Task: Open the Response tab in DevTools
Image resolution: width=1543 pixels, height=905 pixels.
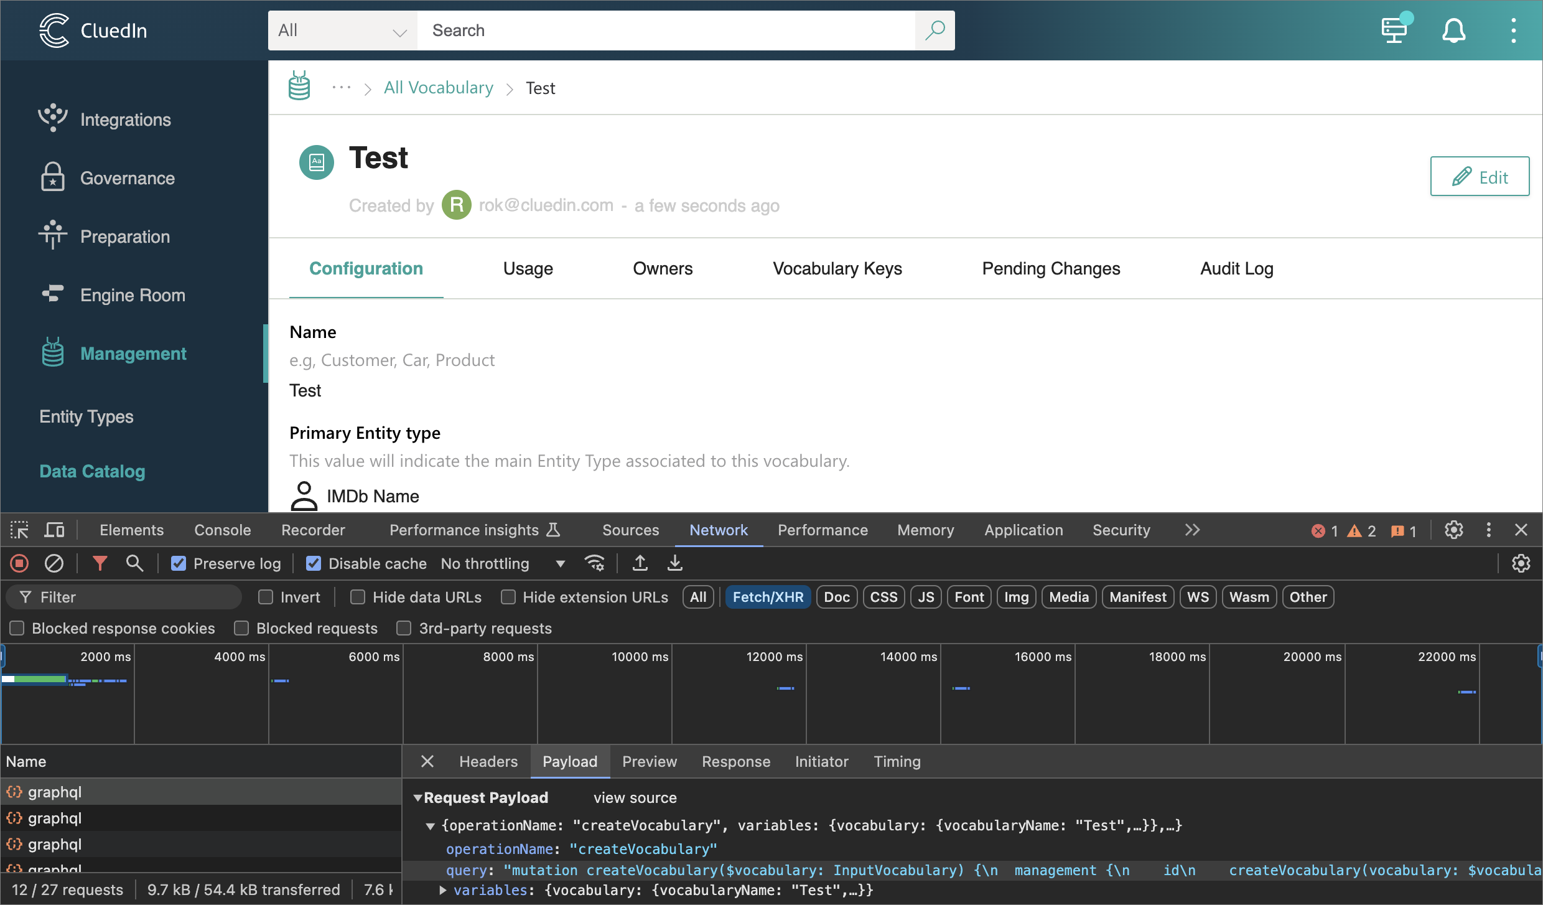Action: pyautogui.click(x=736, y=761)
